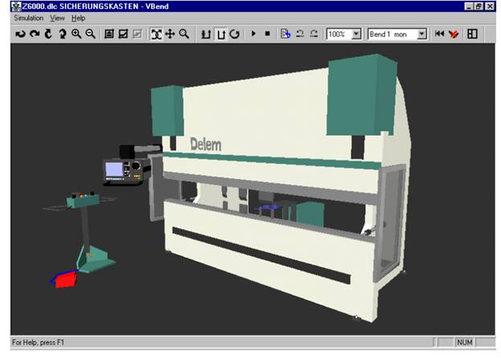Play the bend simulation

point(253,34)
